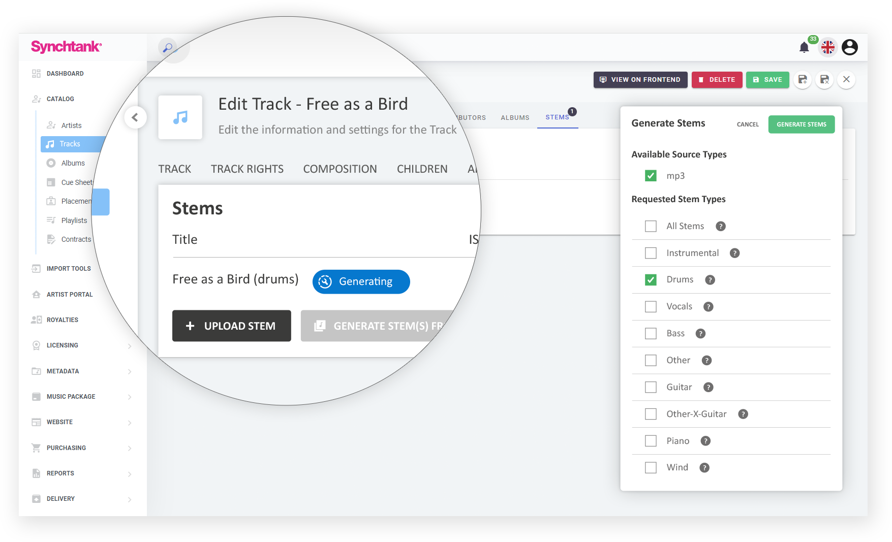
Task: Open Contracts in the catalog
Action: (x=76, y=239)
